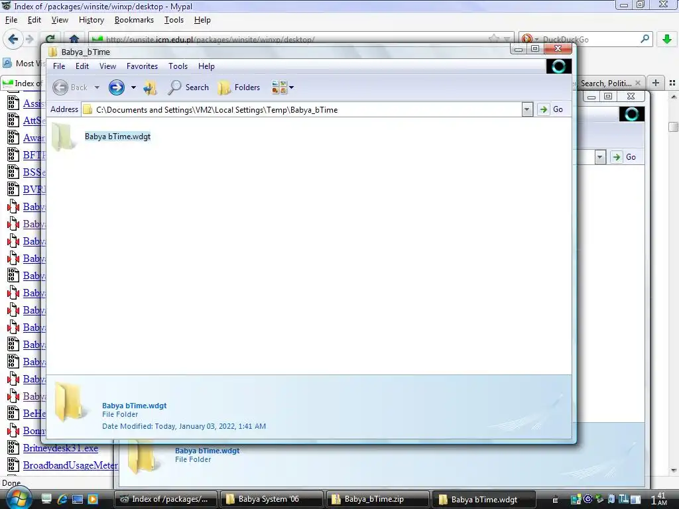The image size is (679, 509).
Task: Open the URL bar history dropdown
Action: tap(507, 39)
